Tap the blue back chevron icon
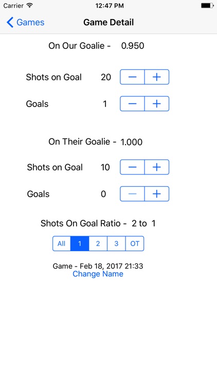 coord(10,23)
